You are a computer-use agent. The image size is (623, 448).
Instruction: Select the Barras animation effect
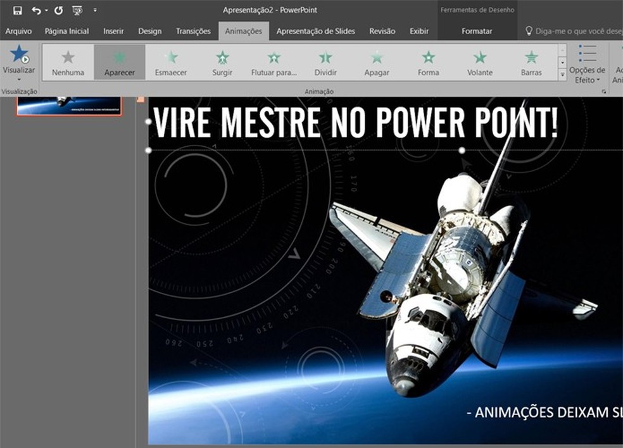[x=531, y=62]
